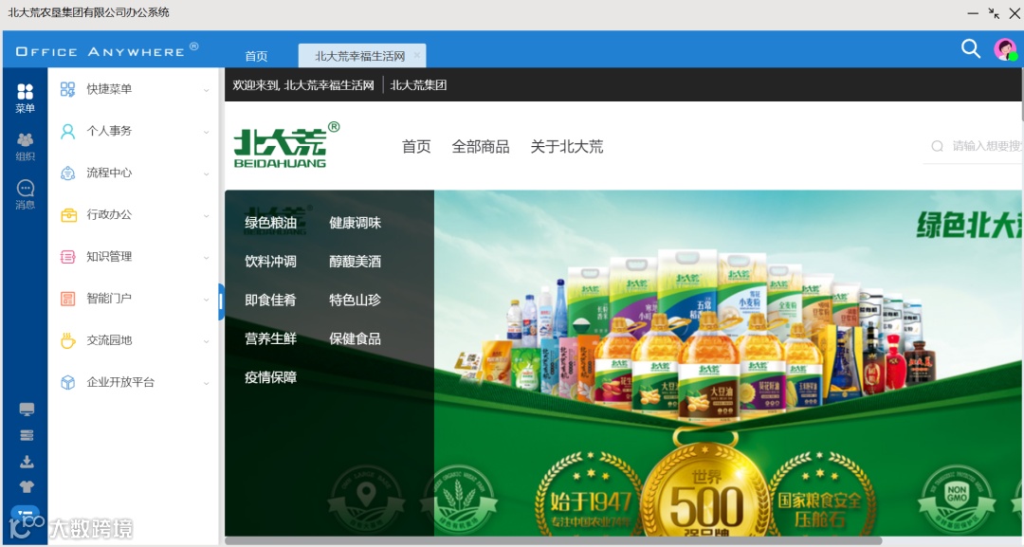
Task: Click the 流程中心 icon
Action: (x=67, y=173)
